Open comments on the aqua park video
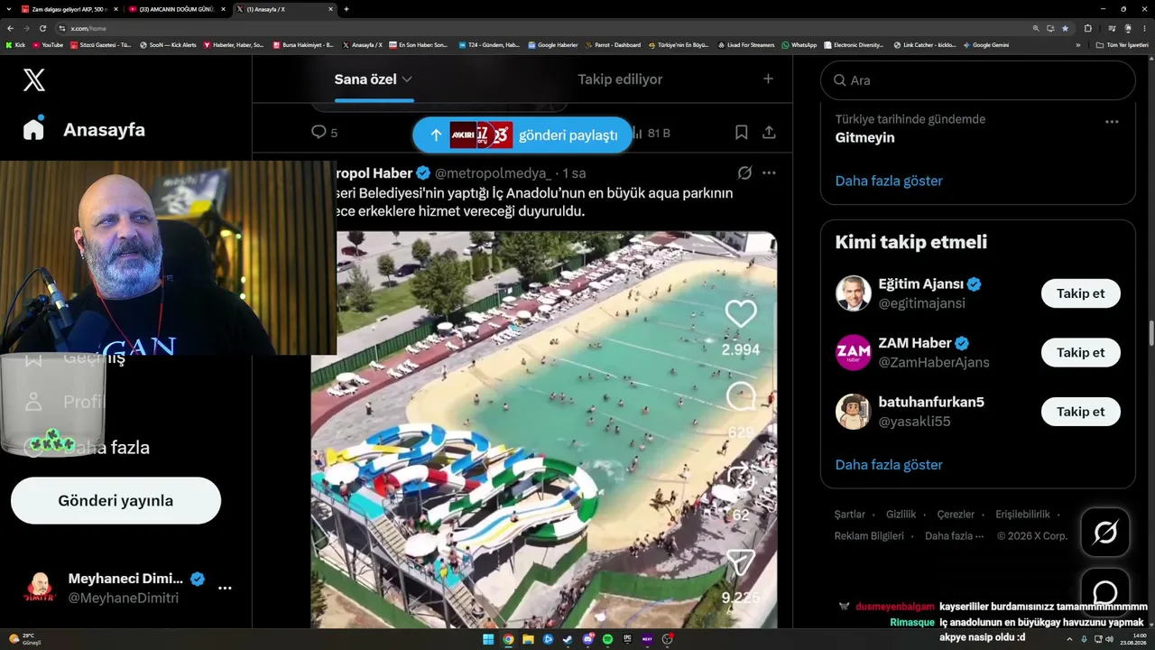Screen dimensions: 1155x650 coord(741,396)
